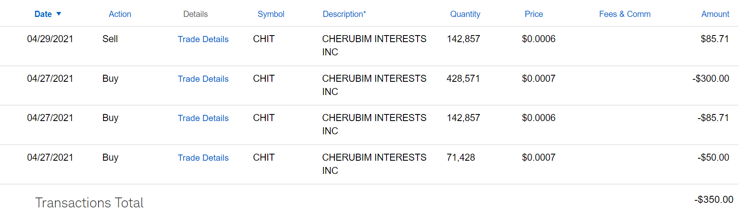Click the -$350.00 total amount
Image resolution: width=744 pixels, height=214 pixels.
(x=713, y=200)
